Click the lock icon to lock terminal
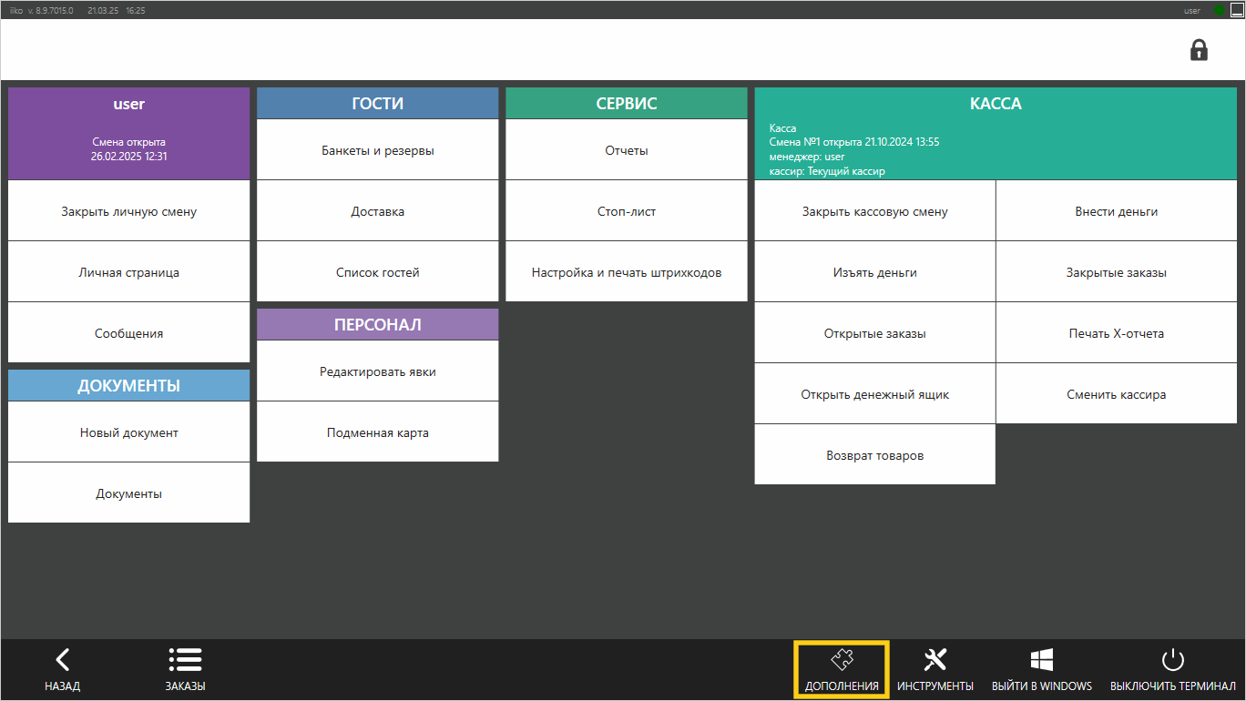This screenshot has width=1246, height=701. [x=1199, y=50]
